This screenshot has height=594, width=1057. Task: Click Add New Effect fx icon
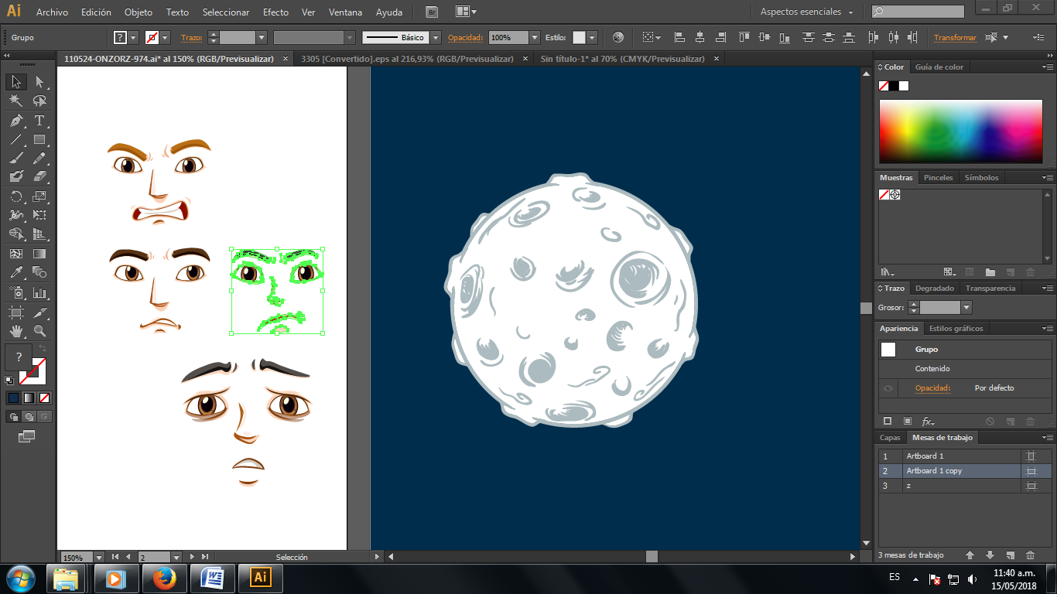927,422
